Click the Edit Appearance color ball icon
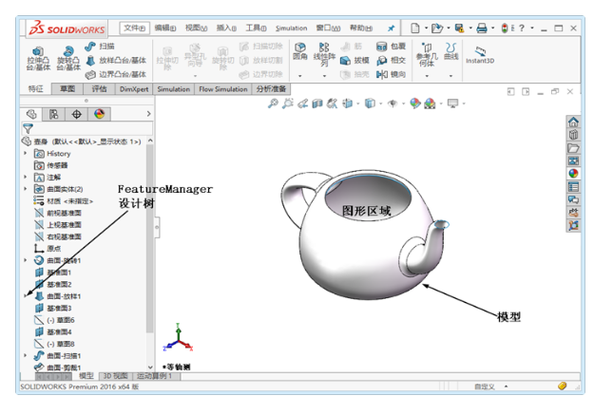The image size is (613, 396). tap(414, 104)
